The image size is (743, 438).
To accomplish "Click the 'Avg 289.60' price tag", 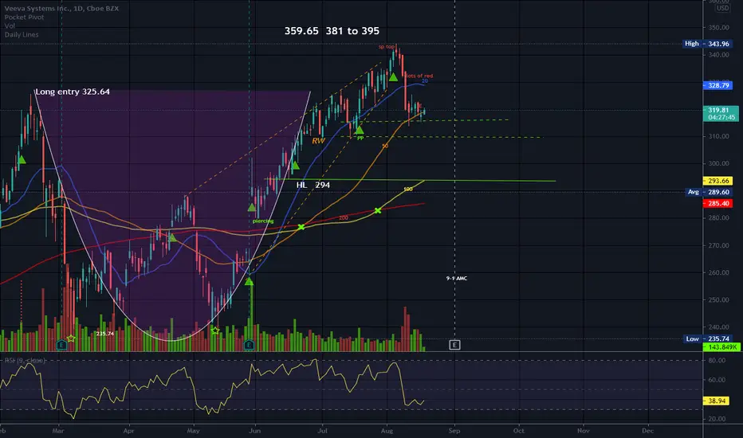I will 709,192.
